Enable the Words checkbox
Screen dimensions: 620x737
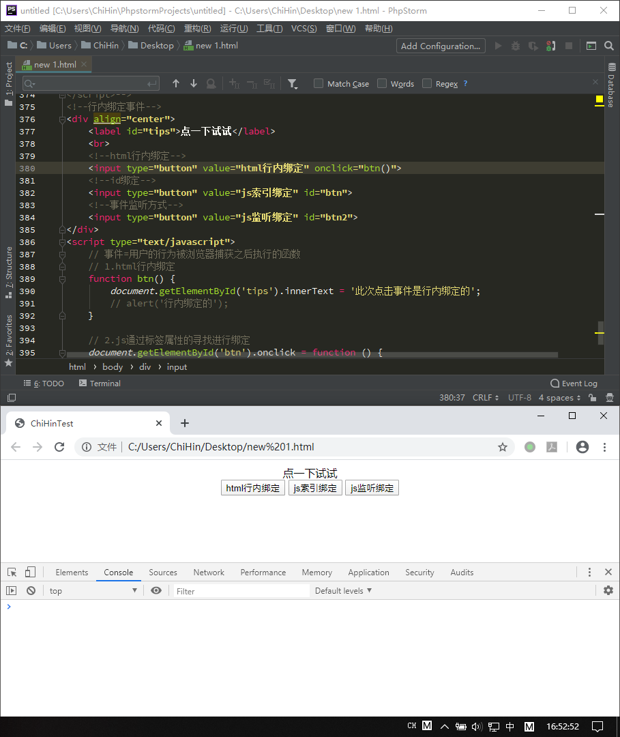[x=382, y=83]
